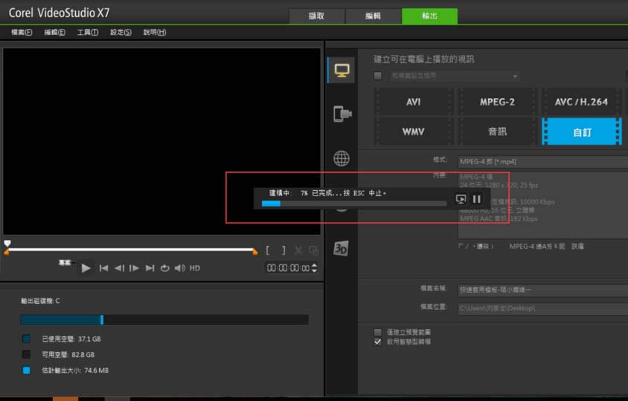Click the system volume speaker icon
Viewport: 628px width, 401px height.
(179, 268)
